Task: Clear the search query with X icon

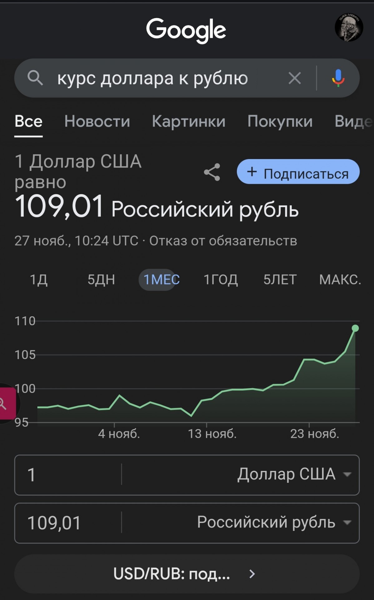Action: point(295,78)
